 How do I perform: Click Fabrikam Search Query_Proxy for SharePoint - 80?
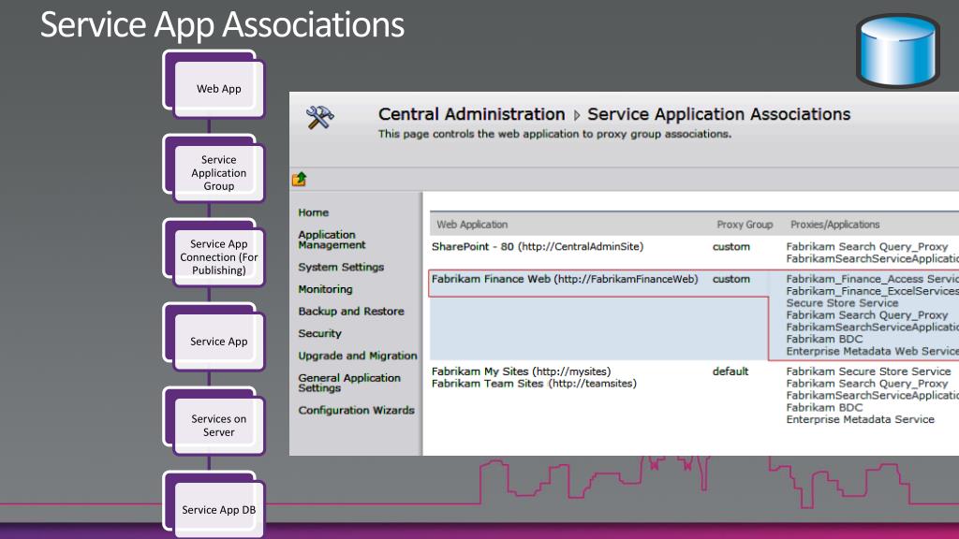tap(866, 247)
